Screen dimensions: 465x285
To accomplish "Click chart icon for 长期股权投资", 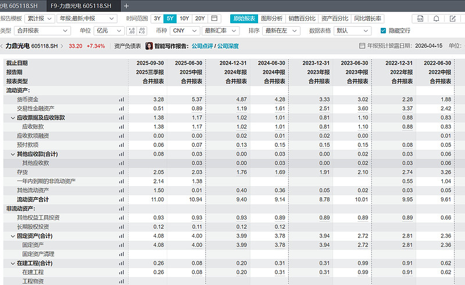I will (x=121, y=227).
